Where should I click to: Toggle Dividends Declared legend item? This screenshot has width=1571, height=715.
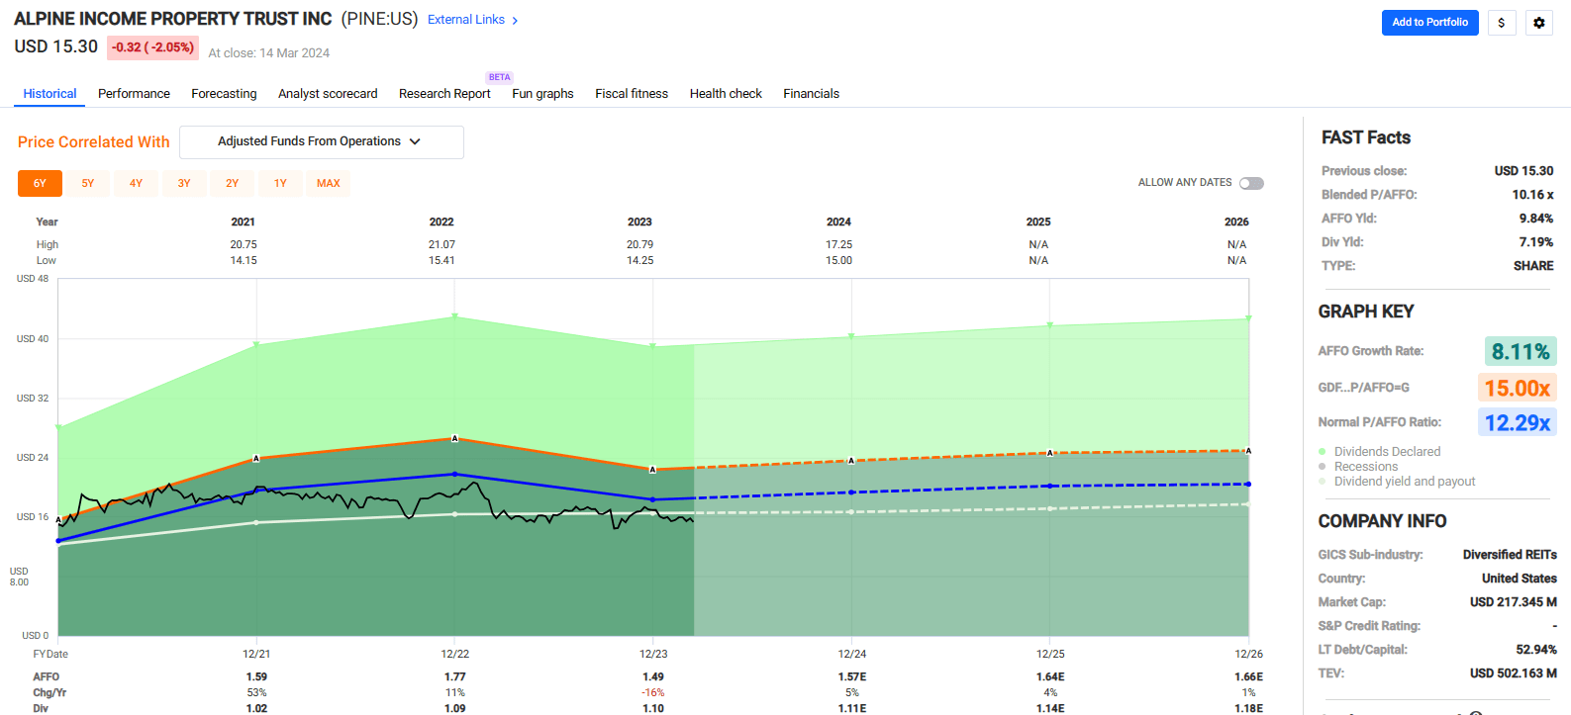pos(1386,452)
